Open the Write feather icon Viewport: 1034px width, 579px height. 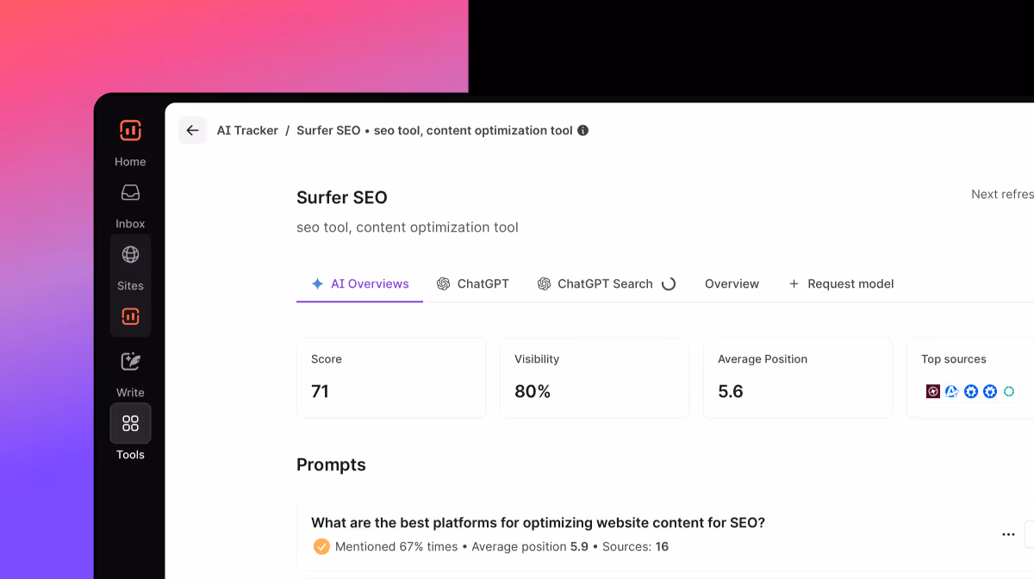pyautogui.click(x=130, y=362)
